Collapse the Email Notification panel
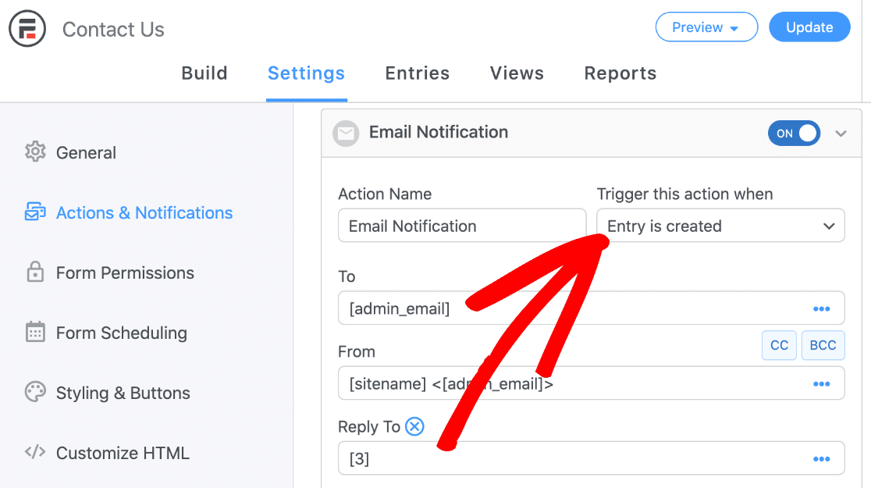This screenshot has width=871, height=488. [841, 133]
